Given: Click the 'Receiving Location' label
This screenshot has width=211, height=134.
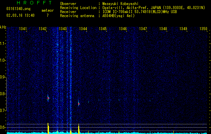Looking at the screenshot, I should coord(78,8).
